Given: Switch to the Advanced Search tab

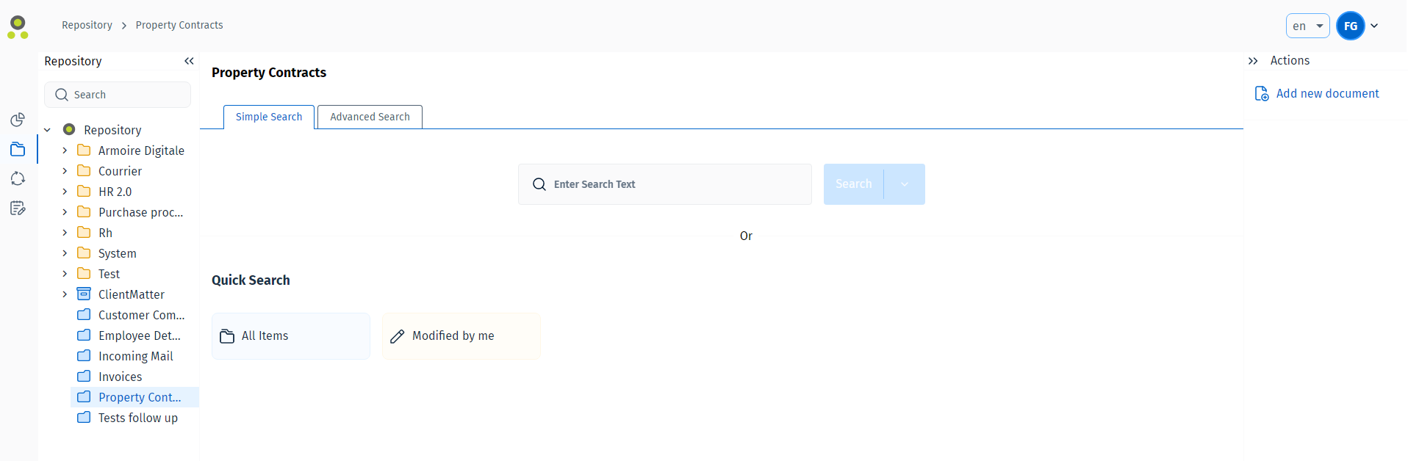Looking at the screenshot, I should pyautogui.click(x=370, y=117).
